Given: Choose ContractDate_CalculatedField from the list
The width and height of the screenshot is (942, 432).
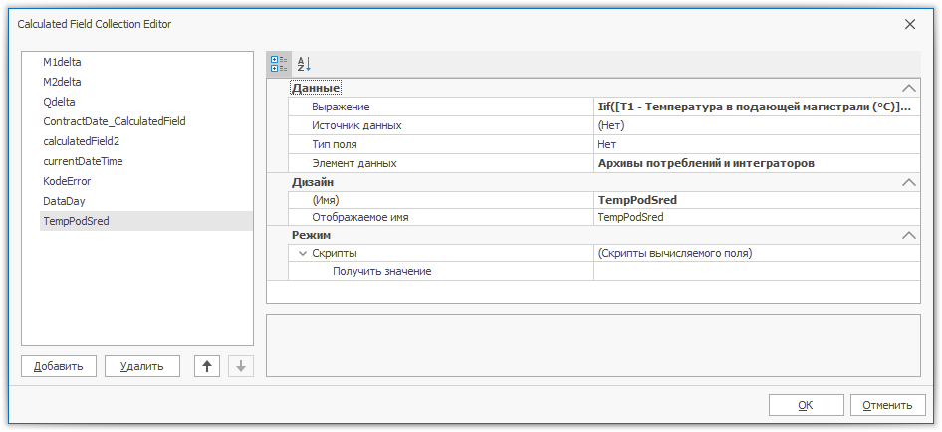Looking at the screenshot, I should coord(114,121).
